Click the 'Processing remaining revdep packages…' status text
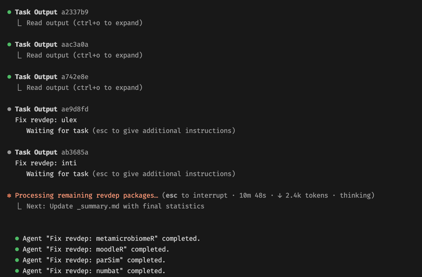The image size is (422, 277). (86, 195)
